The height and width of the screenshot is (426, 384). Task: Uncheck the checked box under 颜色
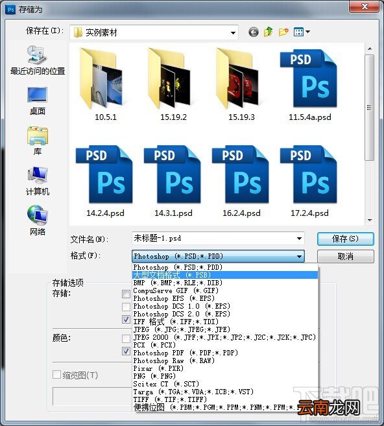[126, 351]
